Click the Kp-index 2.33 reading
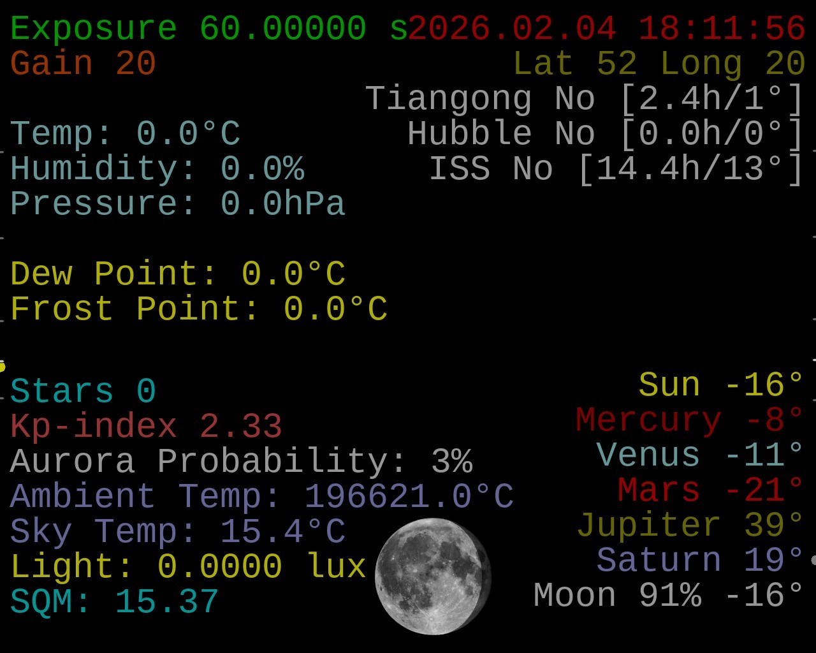Image resolution: width=816 pixels, height=653 pixels. (x=146, y=427)
